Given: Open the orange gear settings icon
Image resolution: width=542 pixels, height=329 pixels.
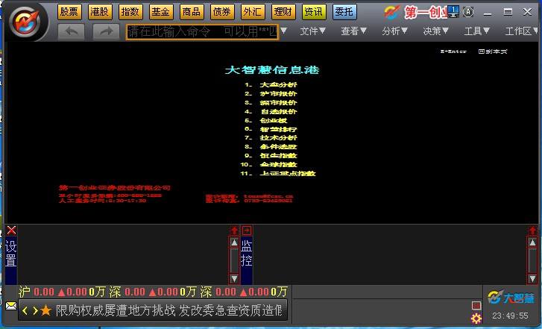Looking at the screenshot, I should tap(476, 318).
